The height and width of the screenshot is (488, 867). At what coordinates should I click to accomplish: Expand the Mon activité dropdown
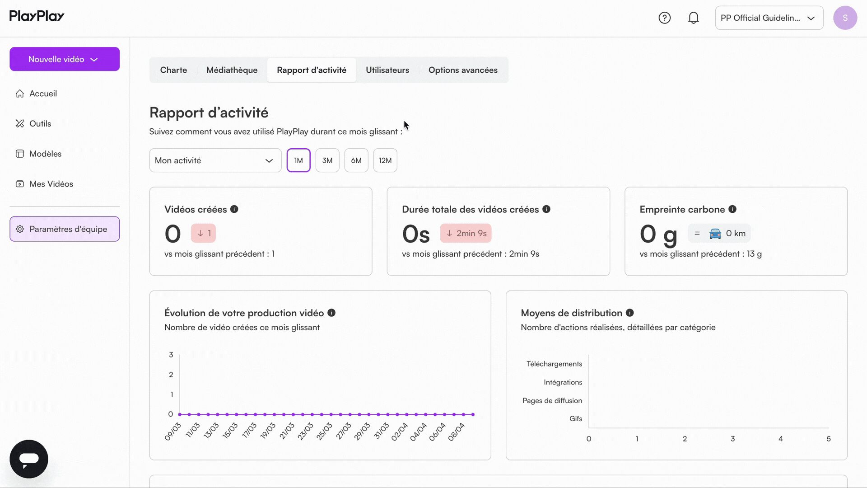215,160
